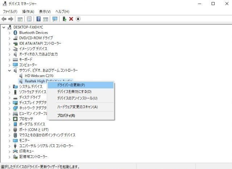The width and height of the screenshot is (232, 169).
Task: Choose プロパティ(R) from context menu
Action: [x=80, y=115]
